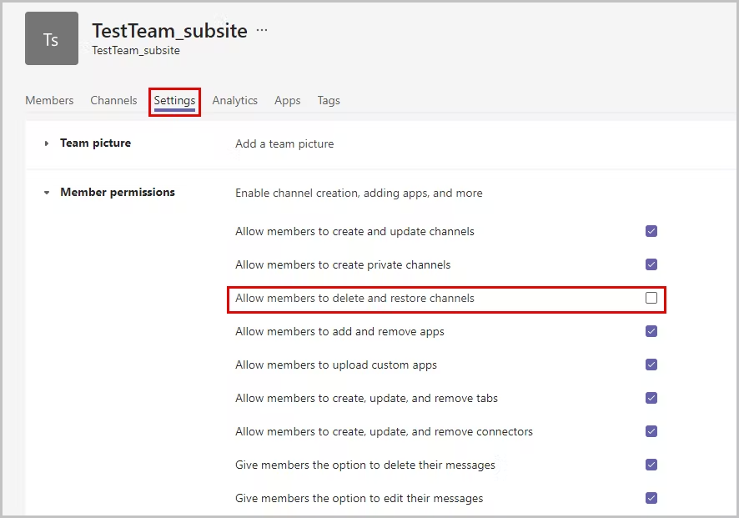Click the Team picture heading
Viewport: 739px width, 518px height.
click(96, 143)
